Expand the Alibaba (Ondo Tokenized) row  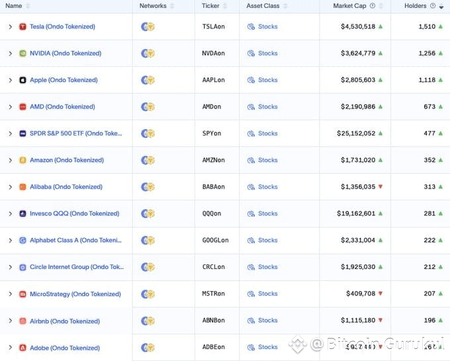tap(10, 187)
